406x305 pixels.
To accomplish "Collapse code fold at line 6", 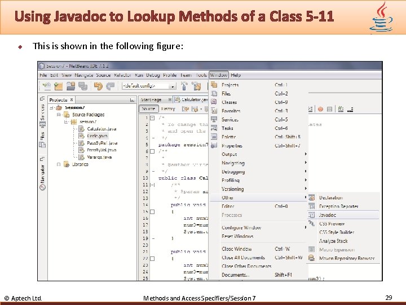I will tap(152, 151).
